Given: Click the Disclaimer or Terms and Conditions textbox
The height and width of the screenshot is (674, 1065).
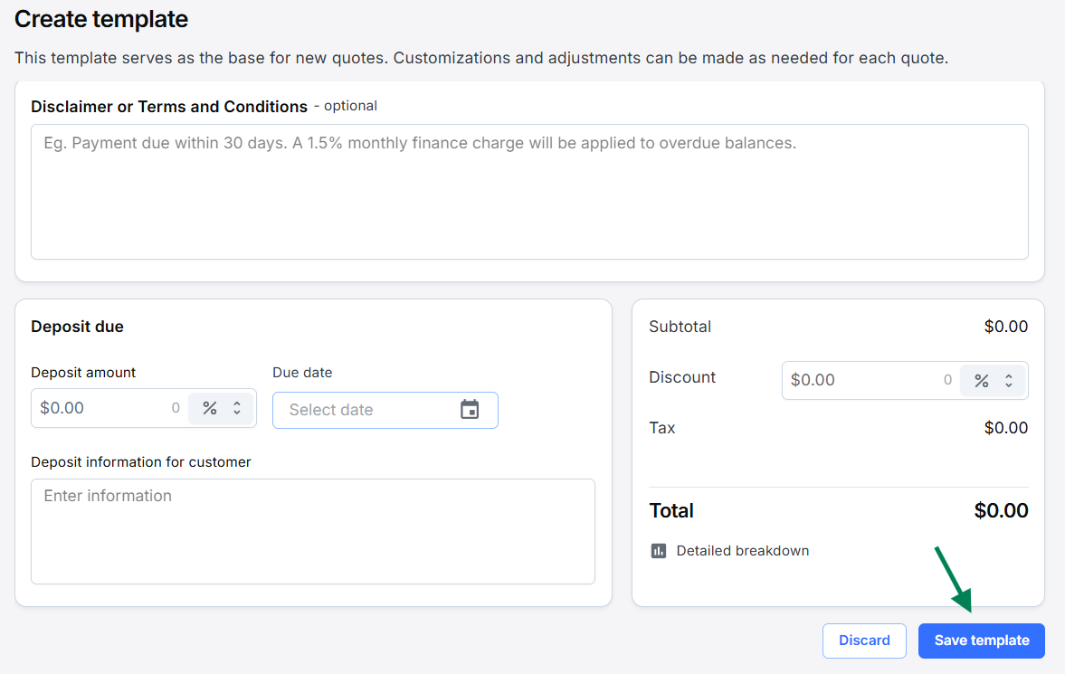Looking at the screenshot, I should pyautogui.click(x=529, y=192).
